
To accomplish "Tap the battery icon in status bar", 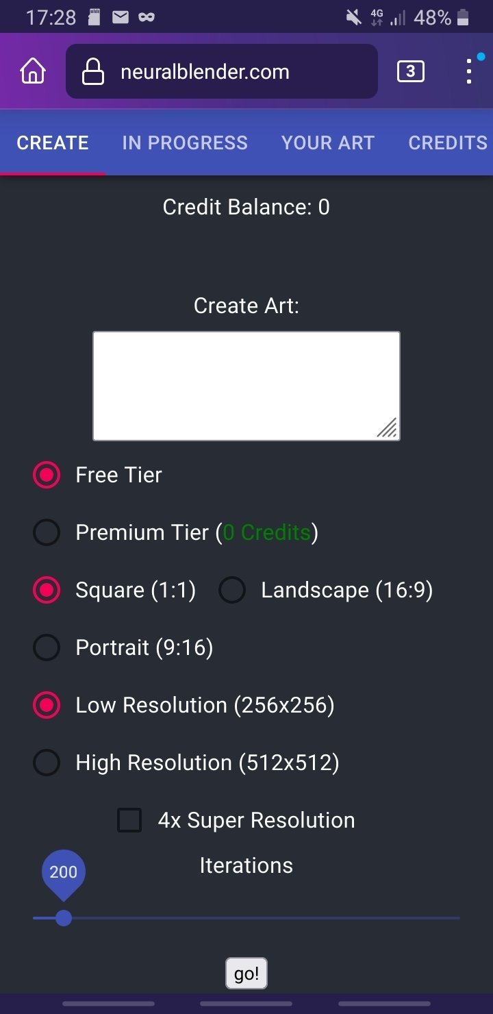I will point(464,17).
